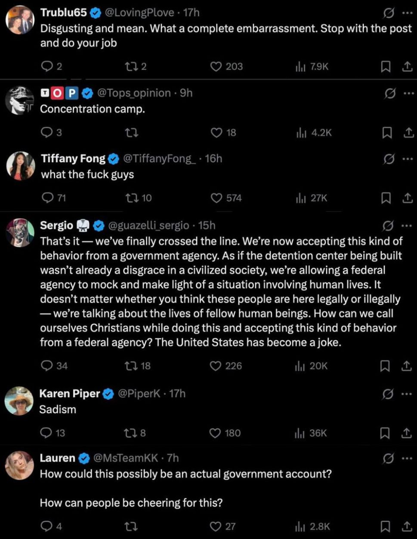Viewport: 417px width, 539px height.
Task: Bookmark Karen Piper's reply
Action: [385, 432]
